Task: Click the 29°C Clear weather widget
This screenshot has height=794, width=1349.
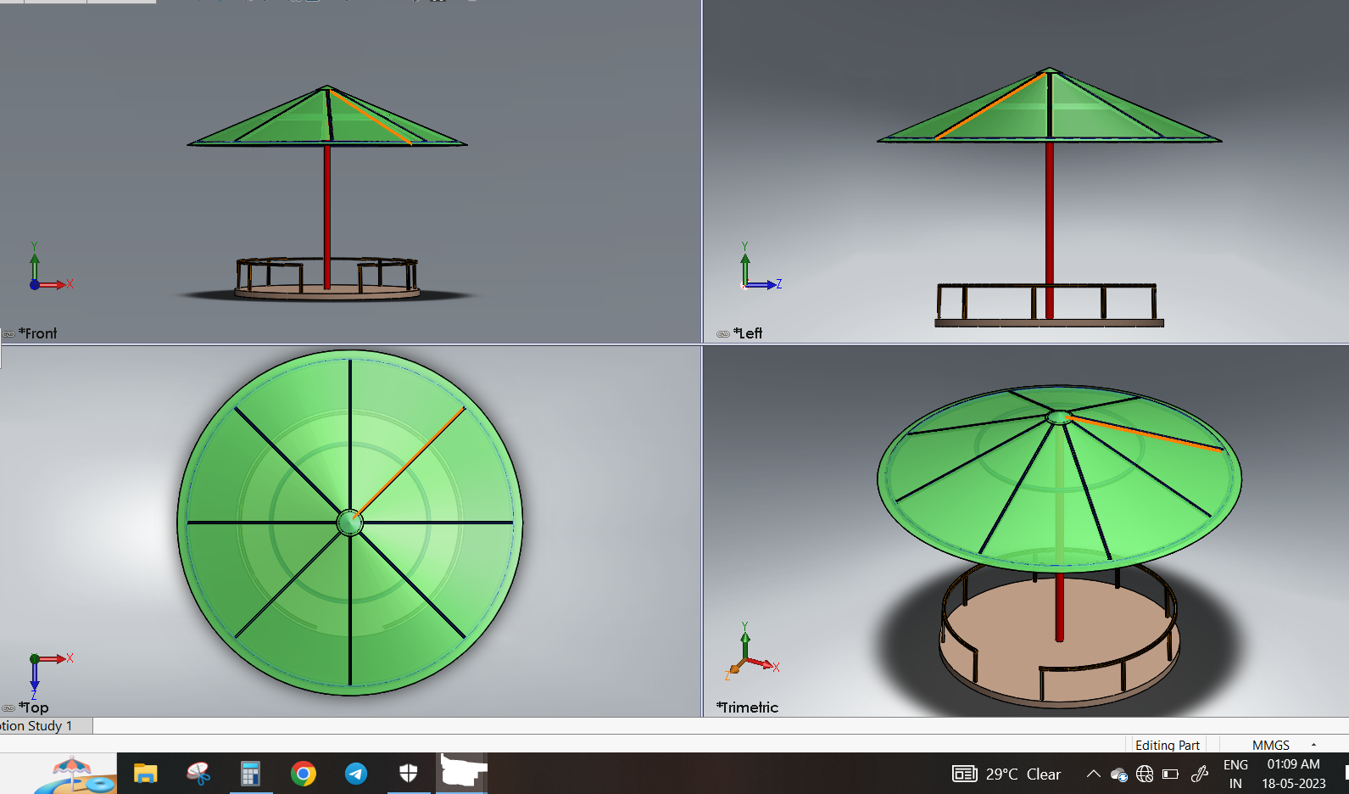Action: tap(1006, 774)
